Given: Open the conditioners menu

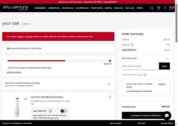Looking at the screenshot, I should tap(82, 8).
